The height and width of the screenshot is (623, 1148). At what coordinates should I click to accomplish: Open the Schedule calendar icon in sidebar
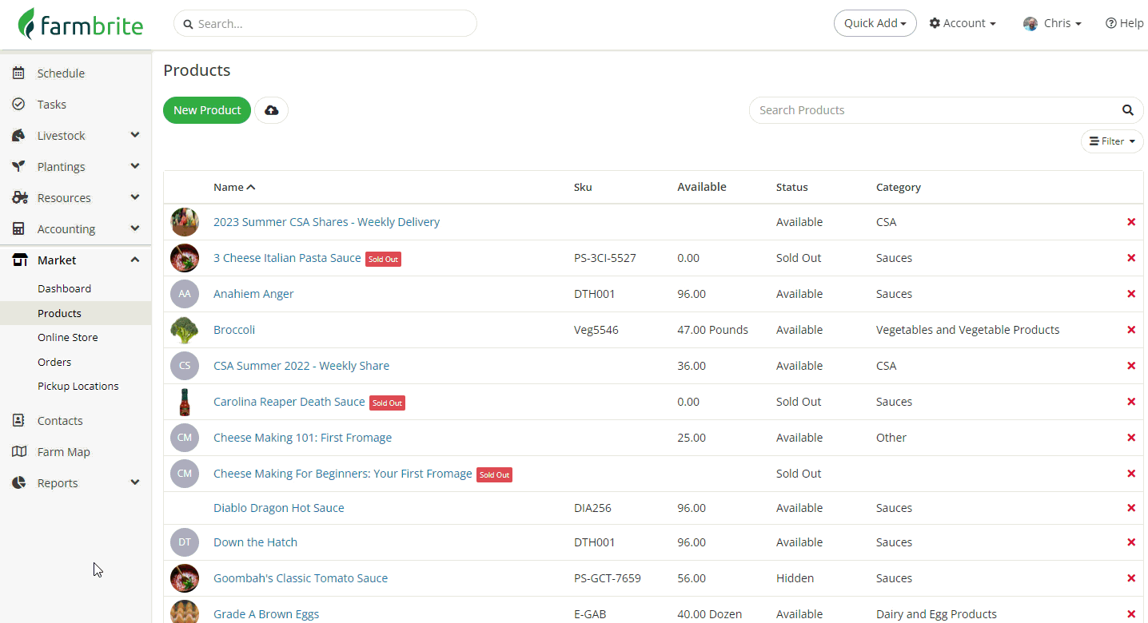pos(18,73)
